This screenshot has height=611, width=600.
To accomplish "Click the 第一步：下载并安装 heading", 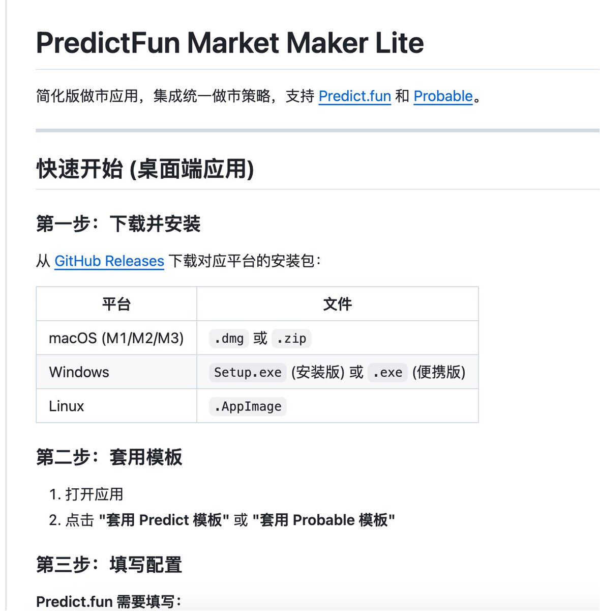I will tap(118, 224).
